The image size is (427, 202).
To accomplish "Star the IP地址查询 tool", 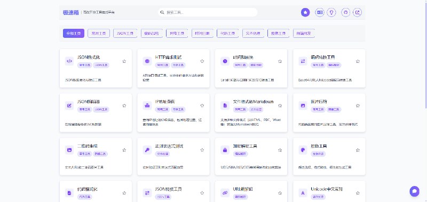I will [x=202, y=106].
